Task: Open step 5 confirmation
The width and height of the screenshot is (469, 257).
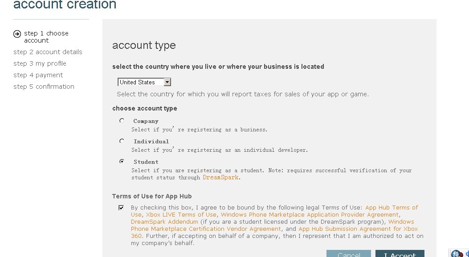Action: click(44, 87)
